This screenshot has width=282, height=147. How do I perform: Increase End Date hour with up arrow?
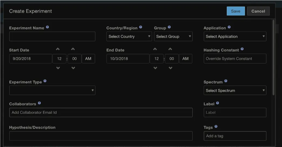click(x=155, y=49)
